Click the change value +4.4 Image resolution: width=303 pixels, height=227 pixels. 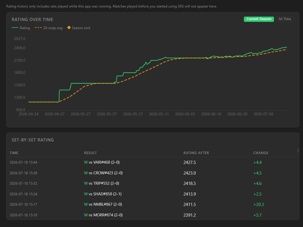pyautogui.click(x=257, y=162)
